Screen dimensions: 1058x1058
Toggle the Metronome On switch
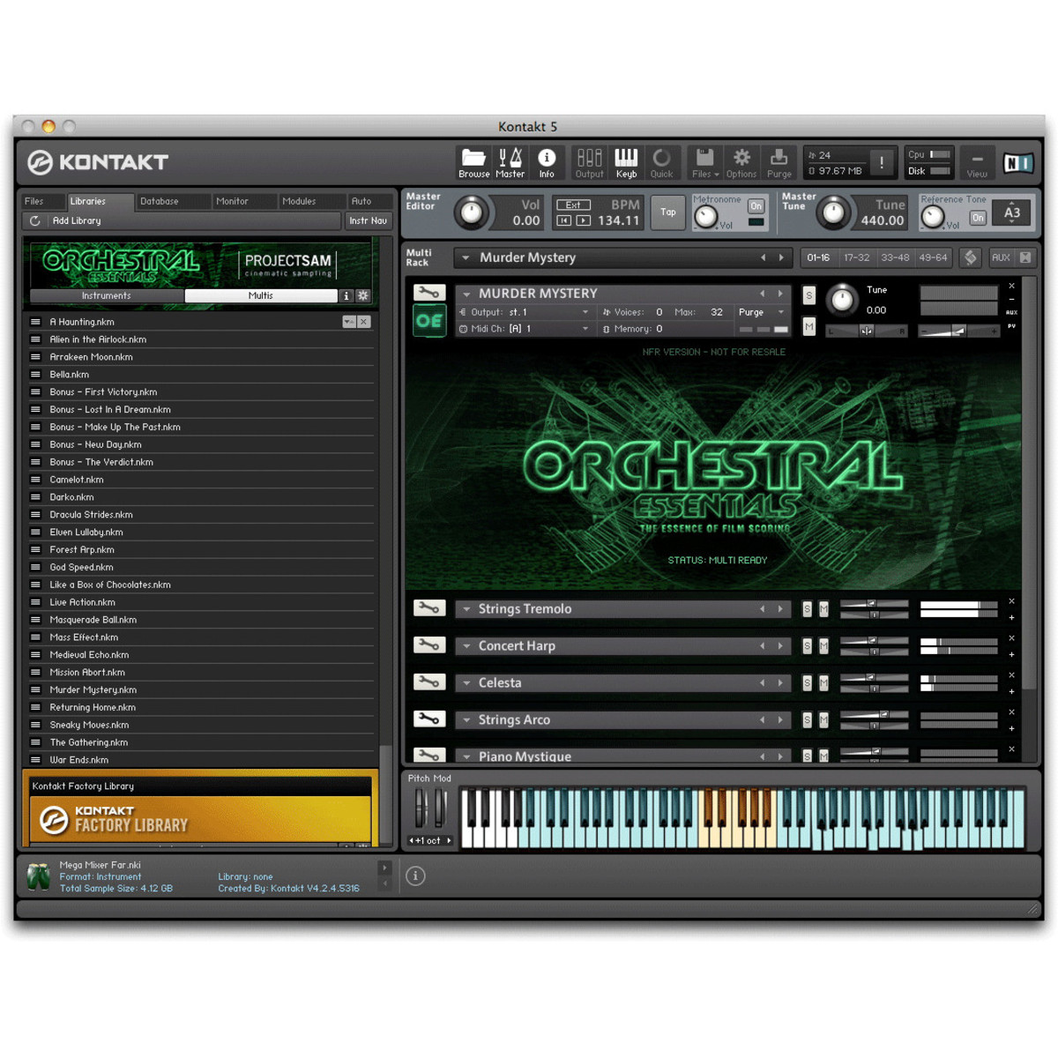click(x=756, y=206)
